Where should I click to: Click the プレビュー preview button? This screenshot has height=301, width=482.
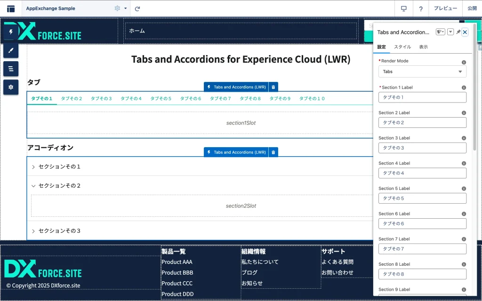point(445,8)
